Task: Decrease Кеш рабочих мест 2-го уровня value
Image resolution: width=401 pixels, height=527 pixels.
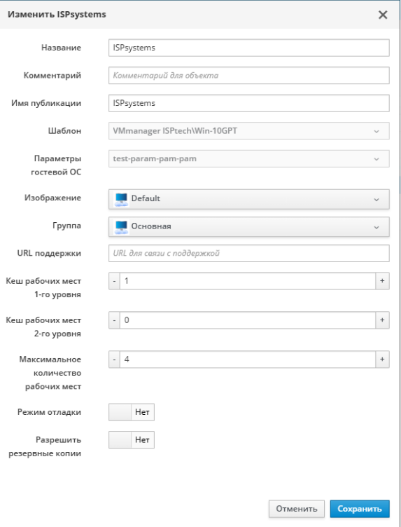Action: [115, 320]
